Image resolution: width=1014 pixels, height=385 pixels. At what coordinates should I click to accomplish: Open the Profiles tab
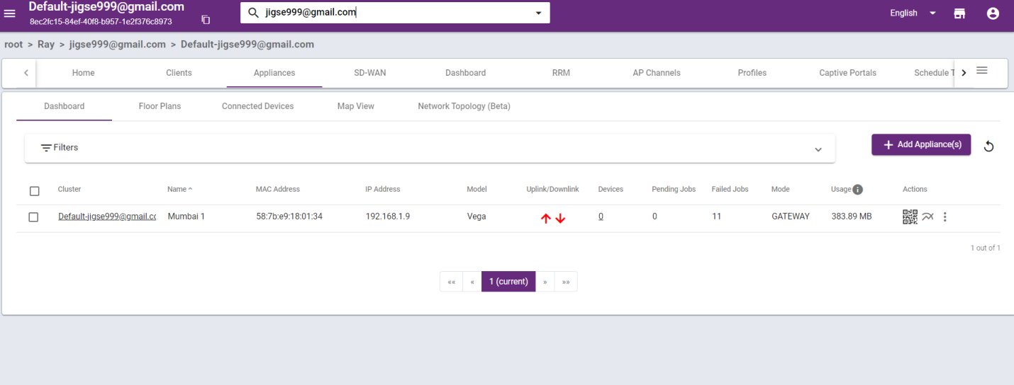coord(752,72)
